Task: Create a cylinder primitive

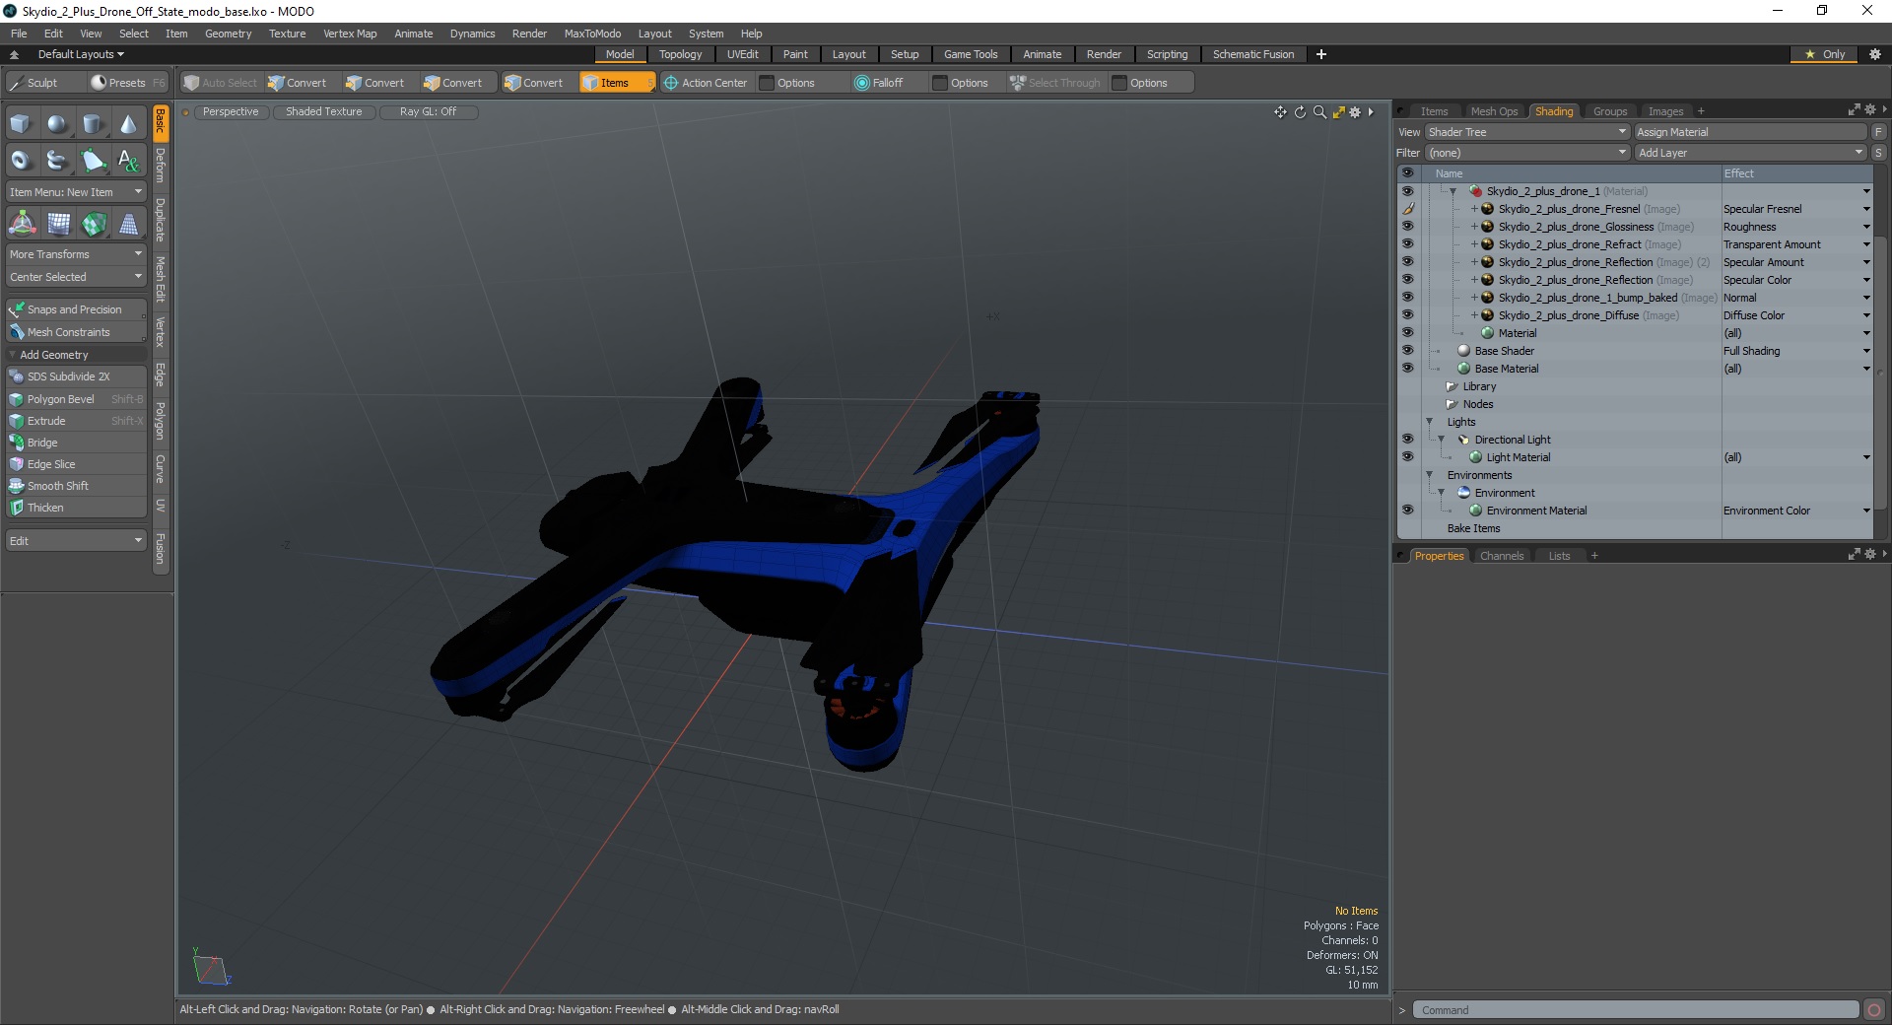Action: (x=93, y=123)
